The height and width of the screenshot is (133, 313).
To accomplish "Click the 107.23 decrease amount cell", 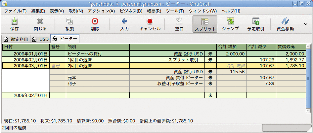I will point(261,60).
